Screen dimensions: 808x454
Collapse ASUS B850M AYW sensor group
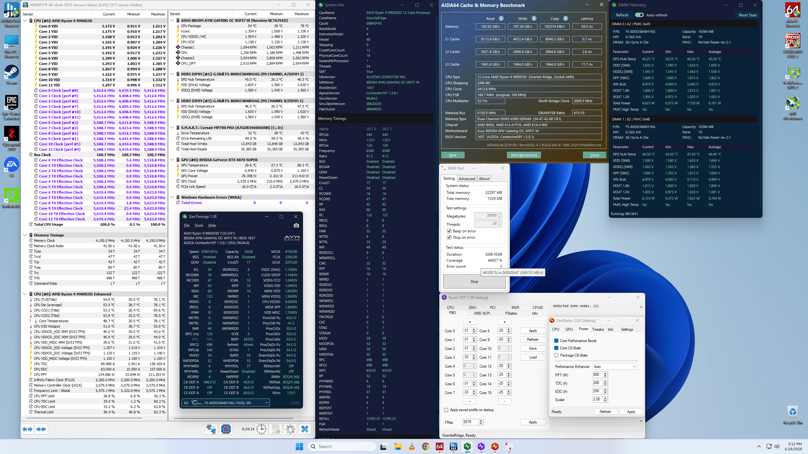pos(172,20)
